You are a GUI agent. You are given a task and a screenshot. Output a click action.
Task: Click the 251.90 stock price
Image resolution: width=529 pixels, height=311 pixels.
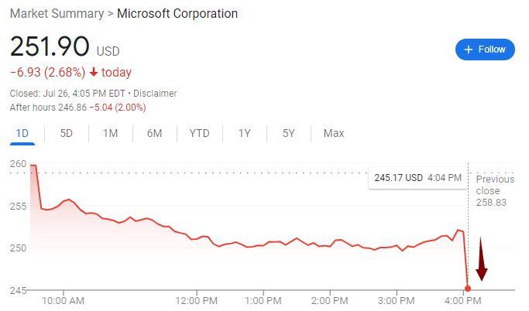pos(50,47)
